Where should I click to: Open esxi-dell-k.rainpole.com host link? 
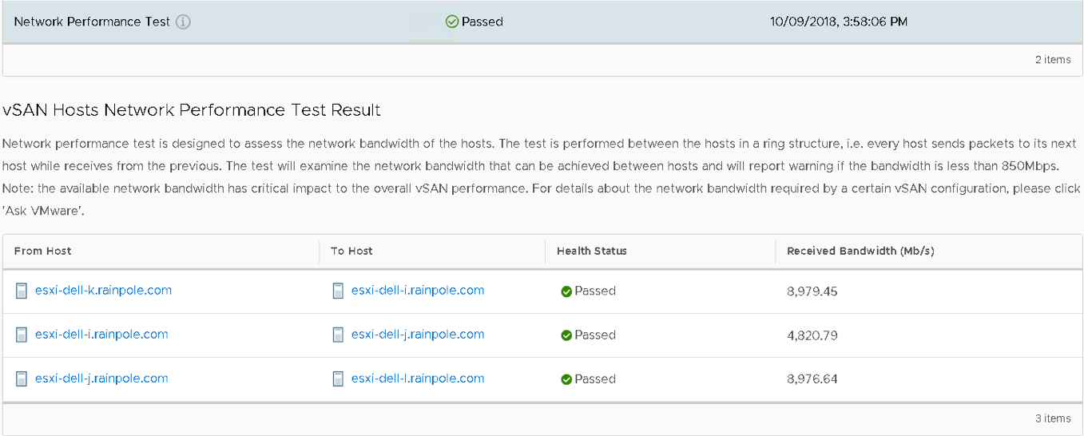(103, 291)
